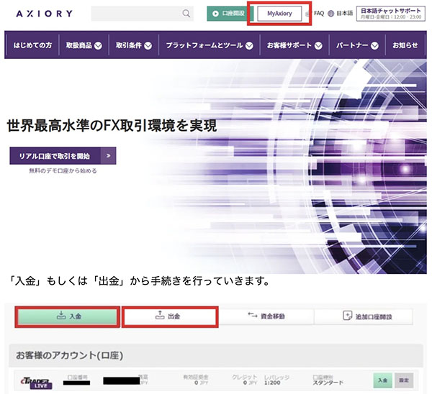432x394 pixels.
Task: Click arrow on リアル口座で取引を開始 button
Action: pyautogui.click(x=109, y=156)
